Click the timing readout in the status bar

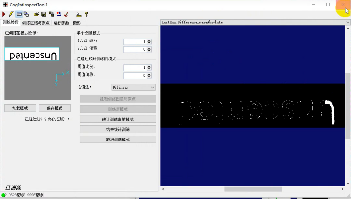[24, 195]
